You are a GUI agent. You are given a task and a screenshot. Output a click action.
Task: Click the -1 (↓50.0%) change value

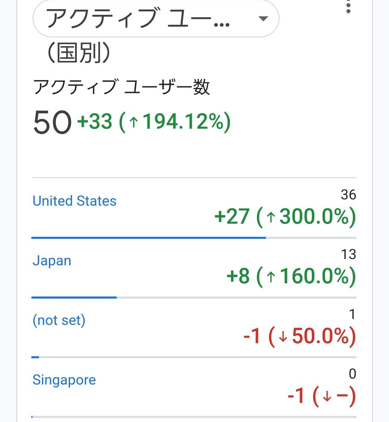[300, 336]
